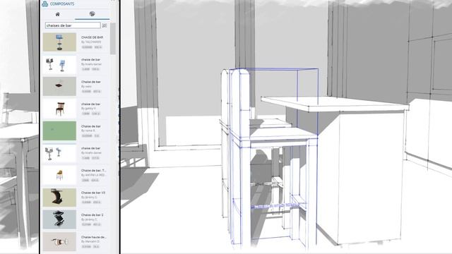
Task: Open 'CHAISE DE BAR' uppercase result title
Action: pyautogui.click(x=92, y=37)
